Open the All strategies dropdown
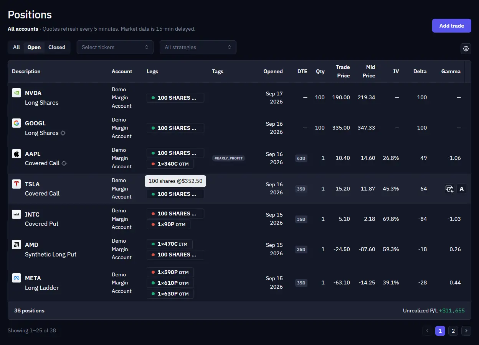The image size is (479, 345). tap(198, 47)
